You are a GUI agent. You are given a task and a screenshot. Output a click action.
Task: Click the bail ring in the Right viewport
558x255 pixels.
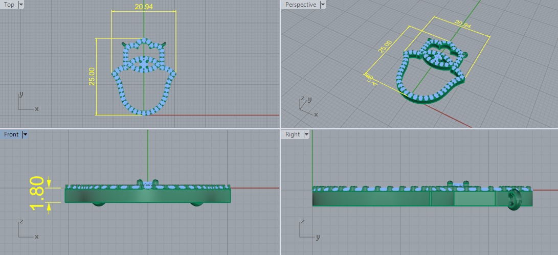pos(514,199)
